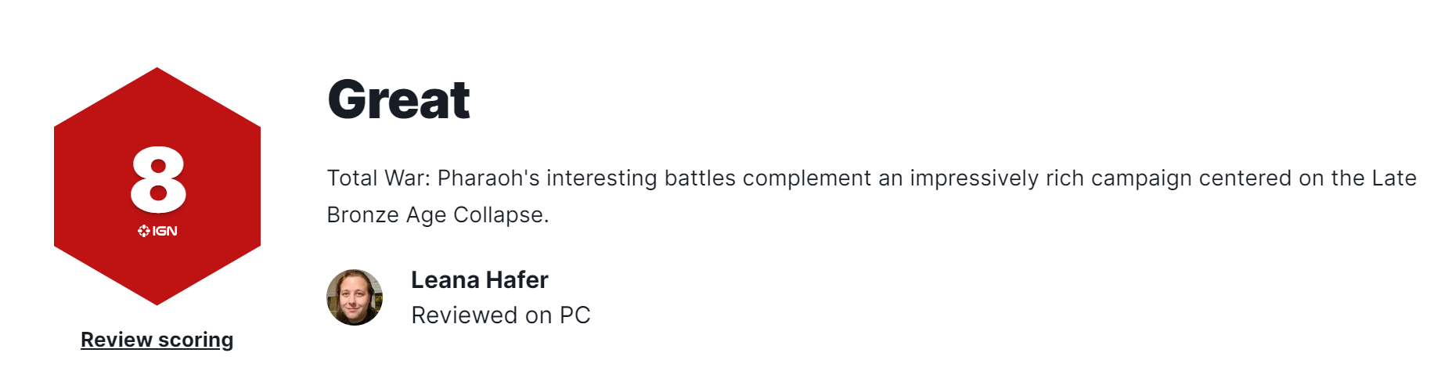Click the top point of the hexagon

pos(157,71)
